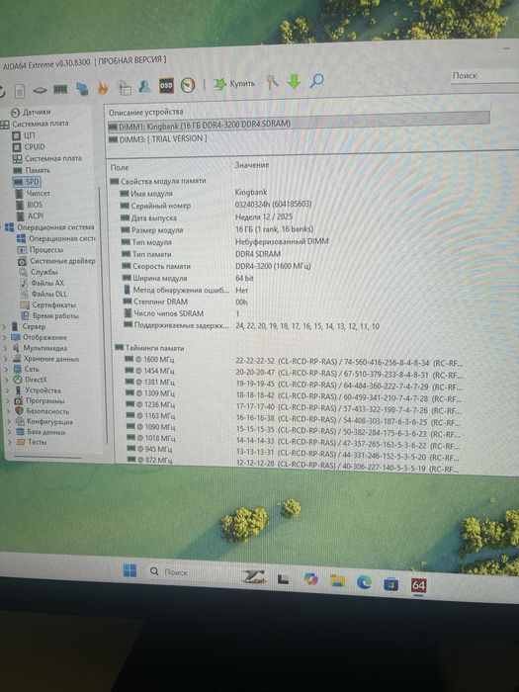Click the AIDA64 taskbar icon

[418, 586]
